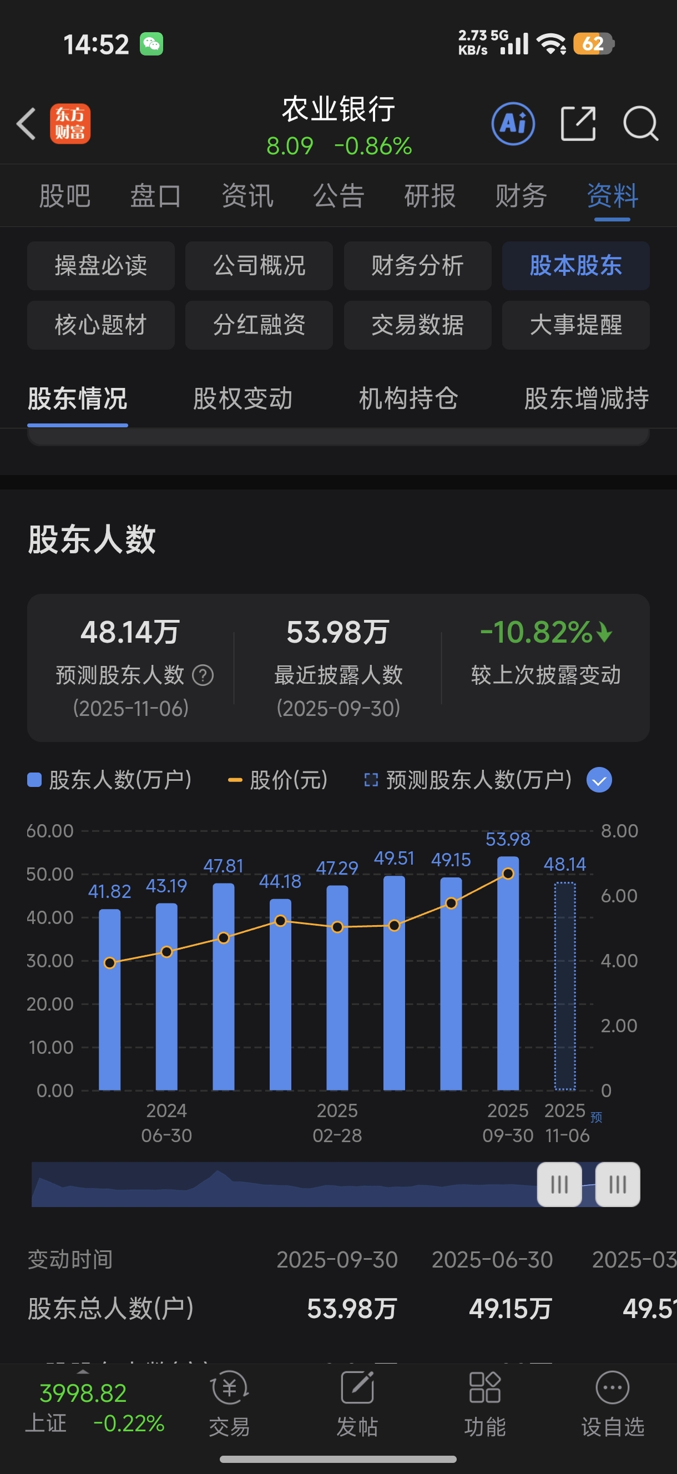The height and width of the screenshot is (1474, 677).
Task: Tap the 交易数据 button
Action: point(418,325)
